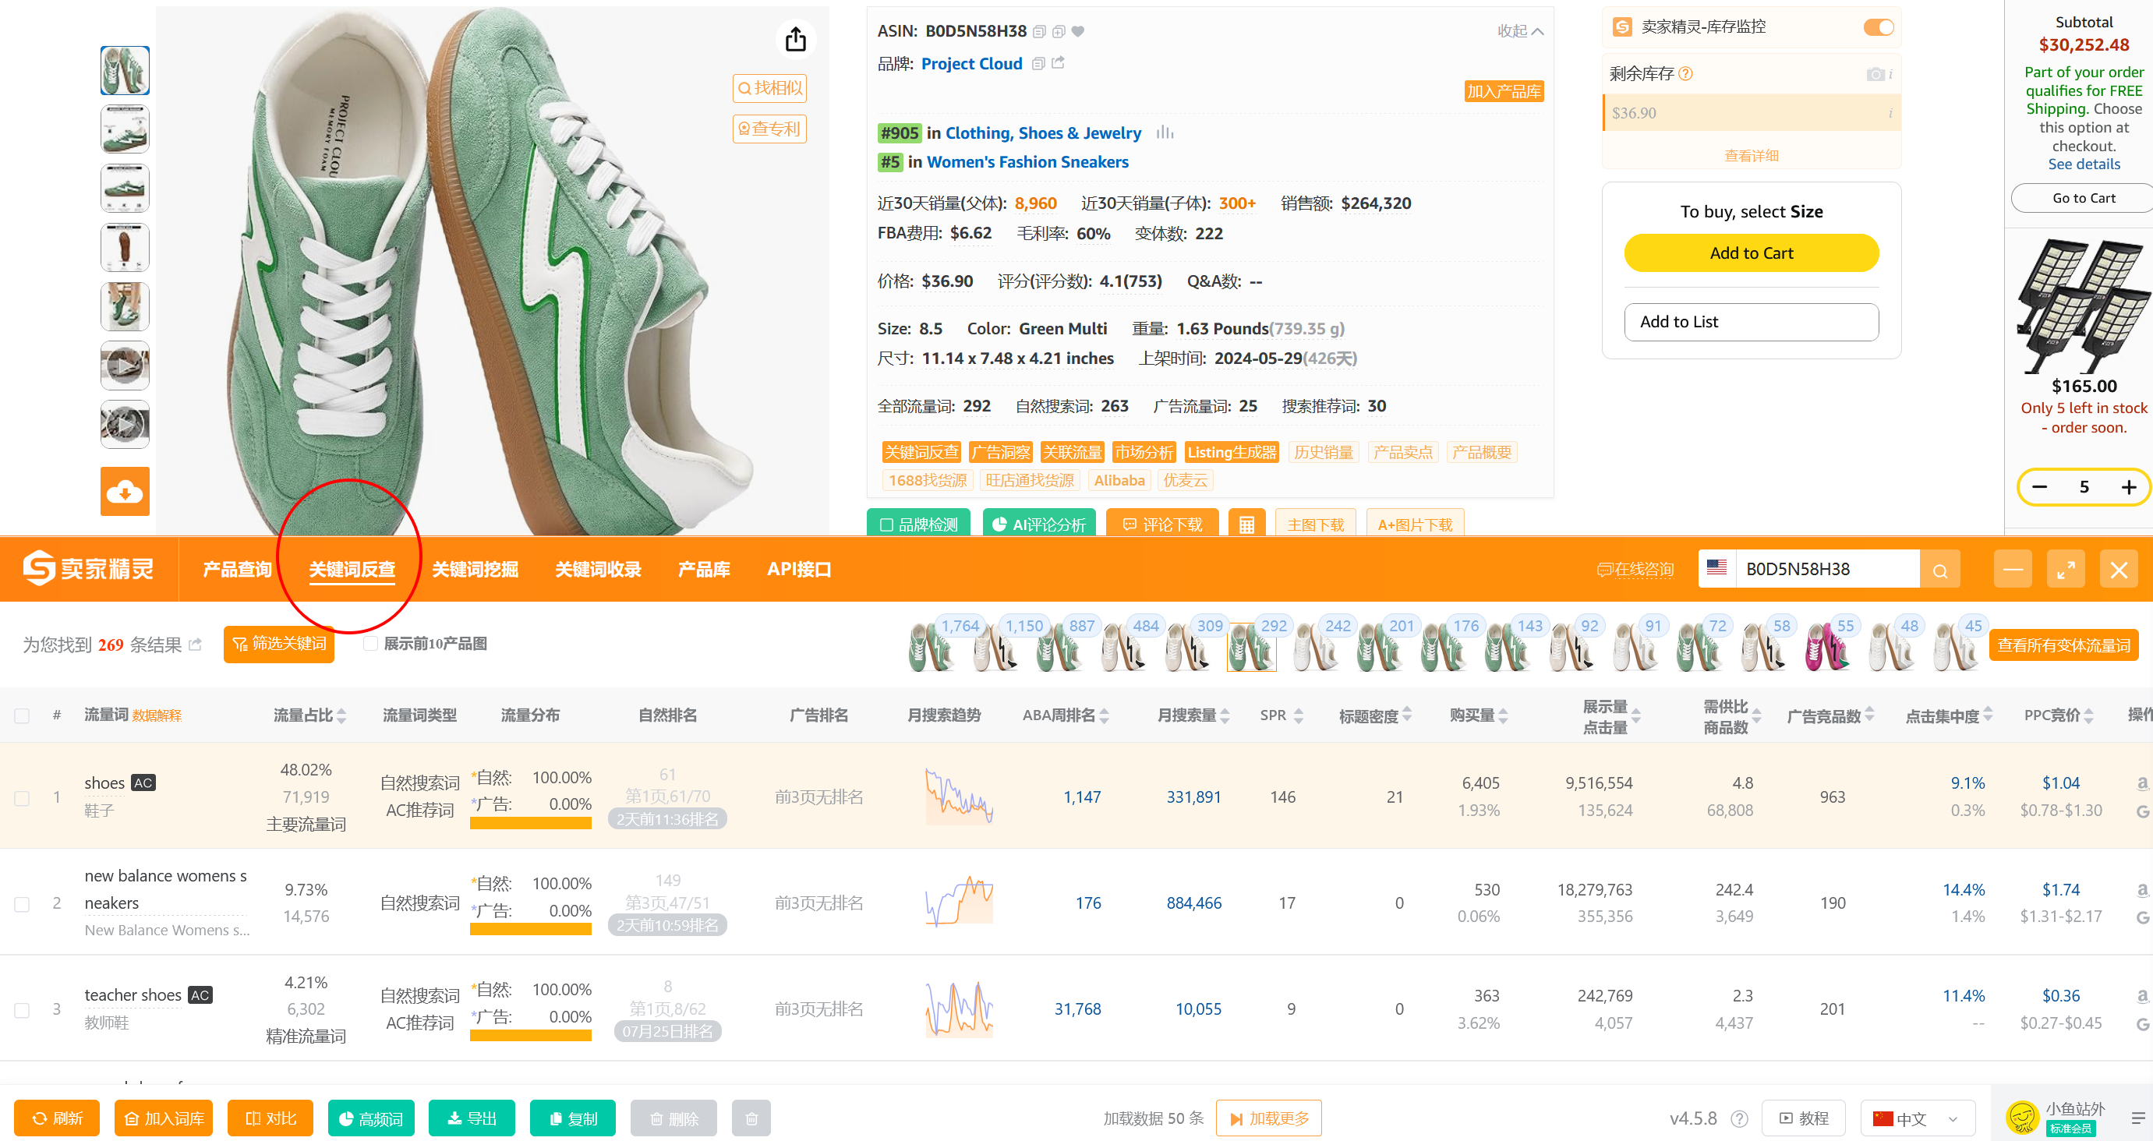Switch to 关键词反查 tab
This screenshot has width=2153, height=1141.
click(x=352, y=569)
